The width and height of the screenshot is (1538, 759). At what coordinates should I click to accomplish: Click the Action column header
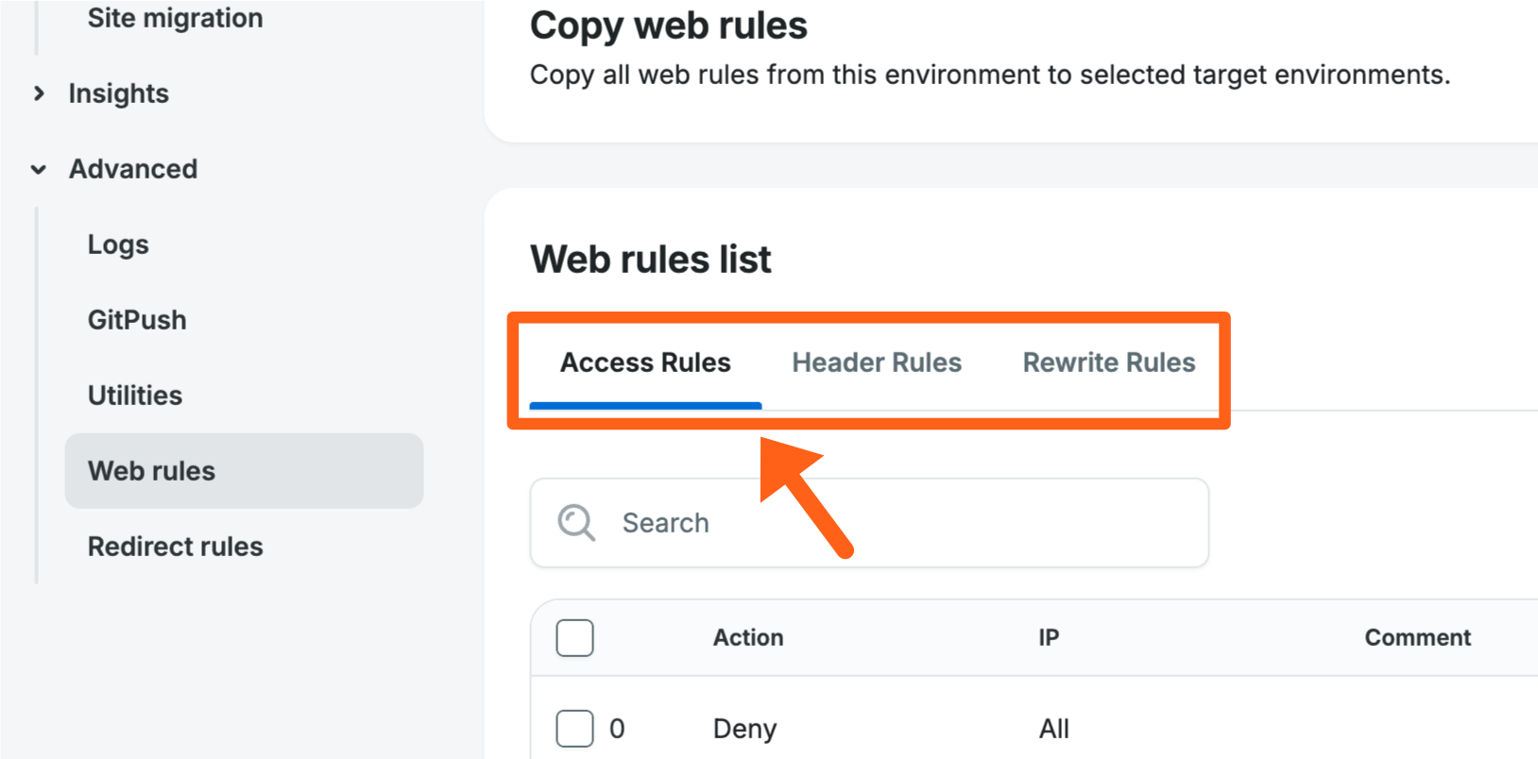pyautogui.click(x=748, y=638)
